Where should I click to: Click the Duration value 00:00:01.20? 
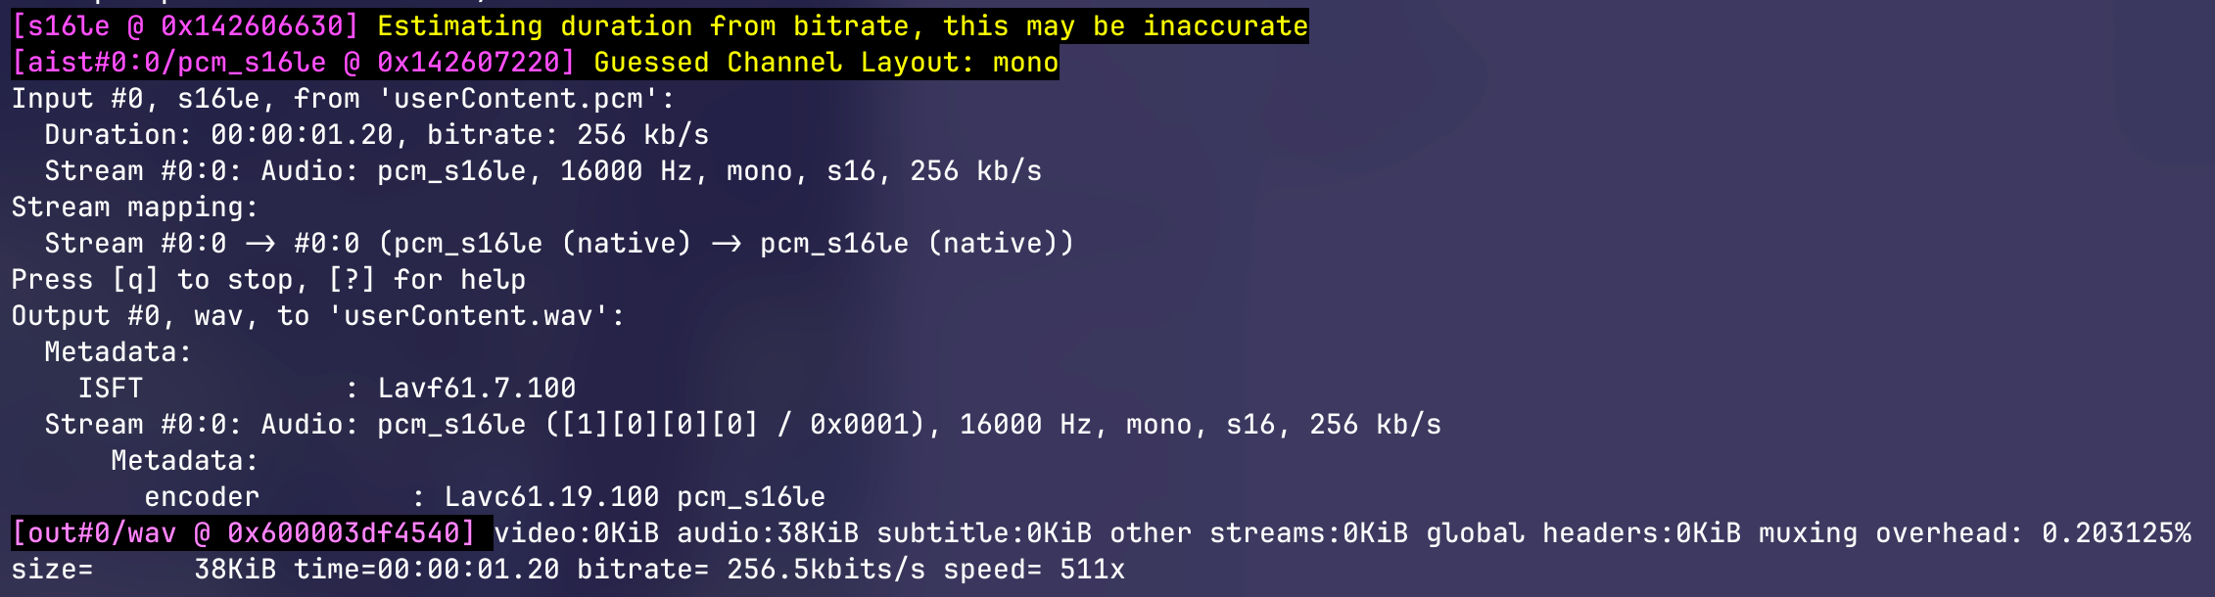[x=302, y=135]
